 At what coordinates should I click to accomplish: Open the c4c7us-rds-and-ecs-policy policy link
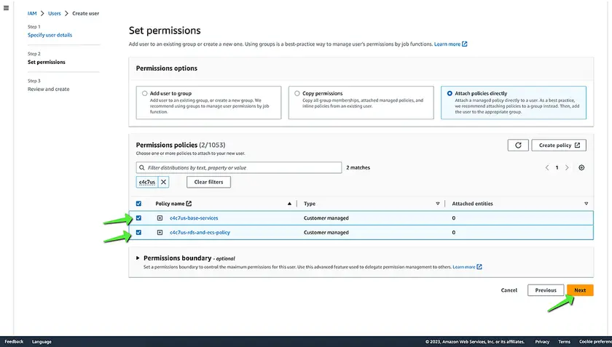(200, 232)
